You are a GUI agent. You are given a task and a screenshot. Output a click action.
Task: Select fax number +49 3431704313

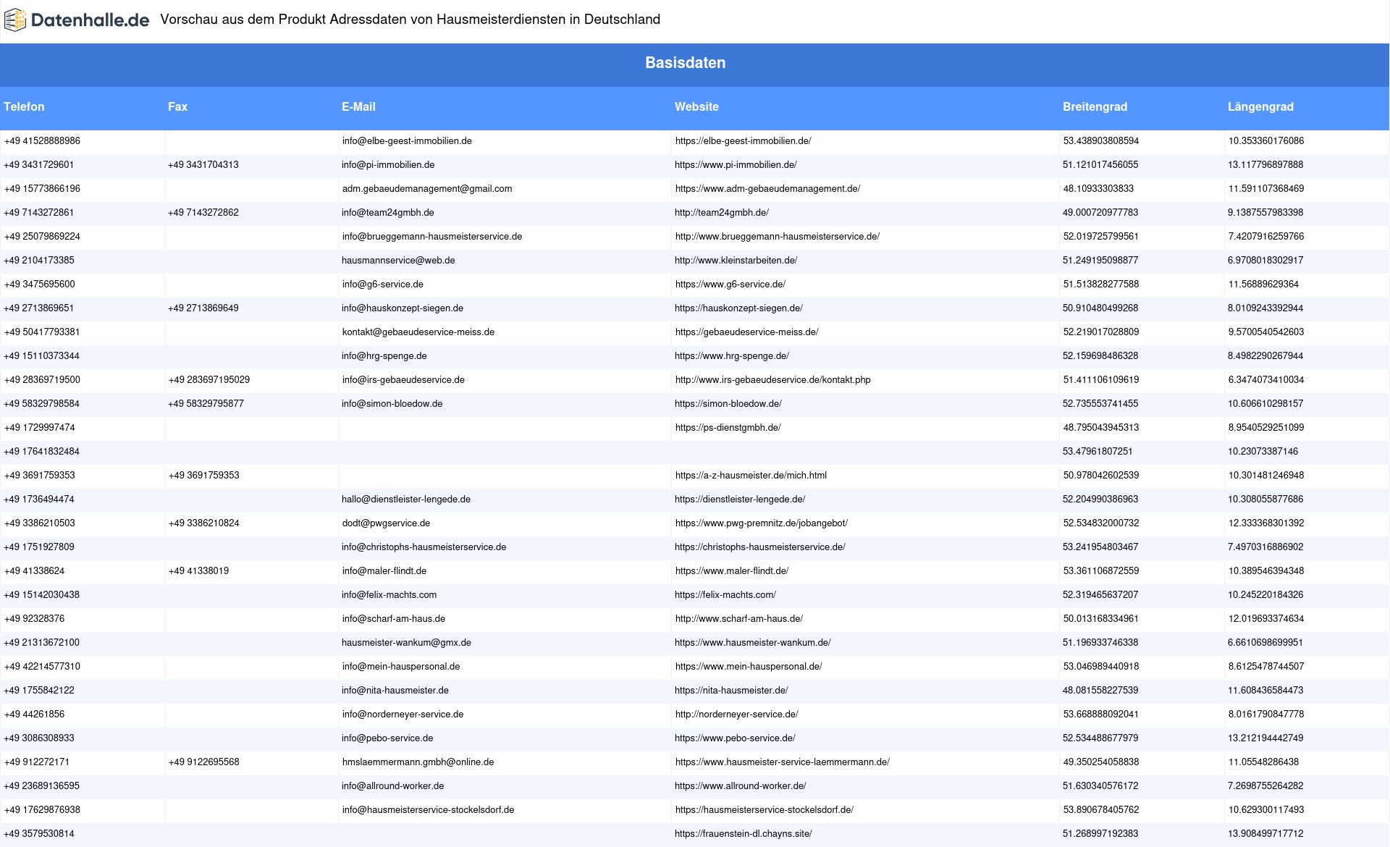tap(203, 165)
